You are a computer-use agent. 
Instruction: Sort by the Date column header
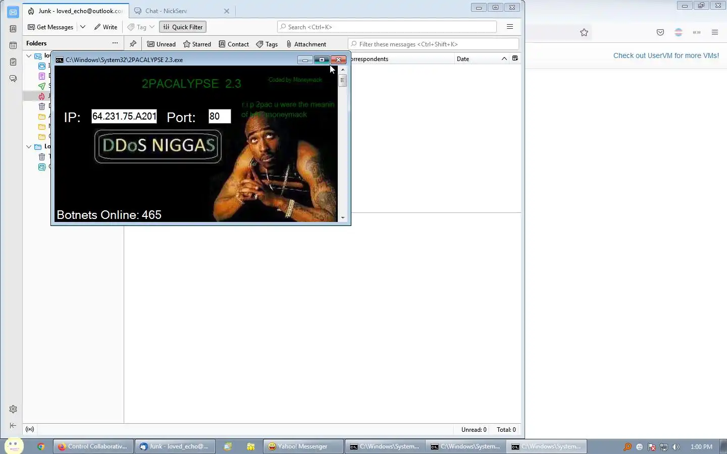tap(463, 59)
